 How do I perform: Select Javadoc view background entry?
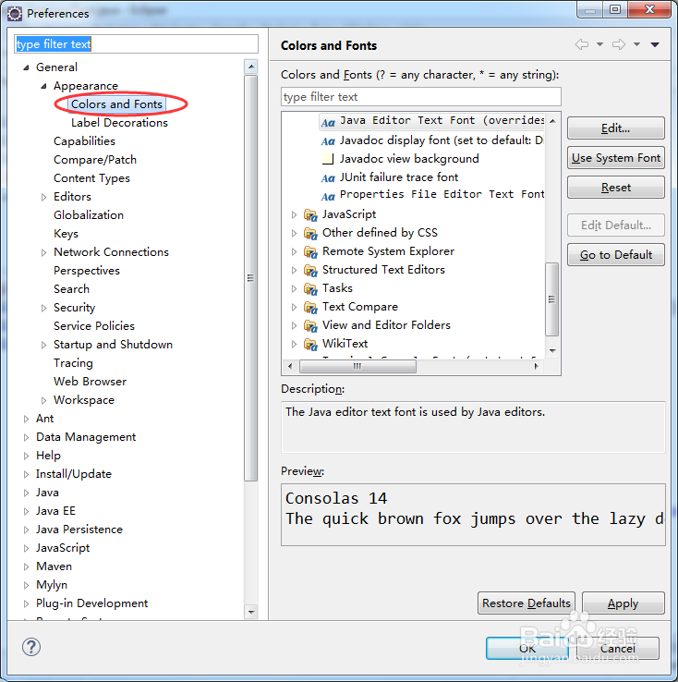[409, 159]
